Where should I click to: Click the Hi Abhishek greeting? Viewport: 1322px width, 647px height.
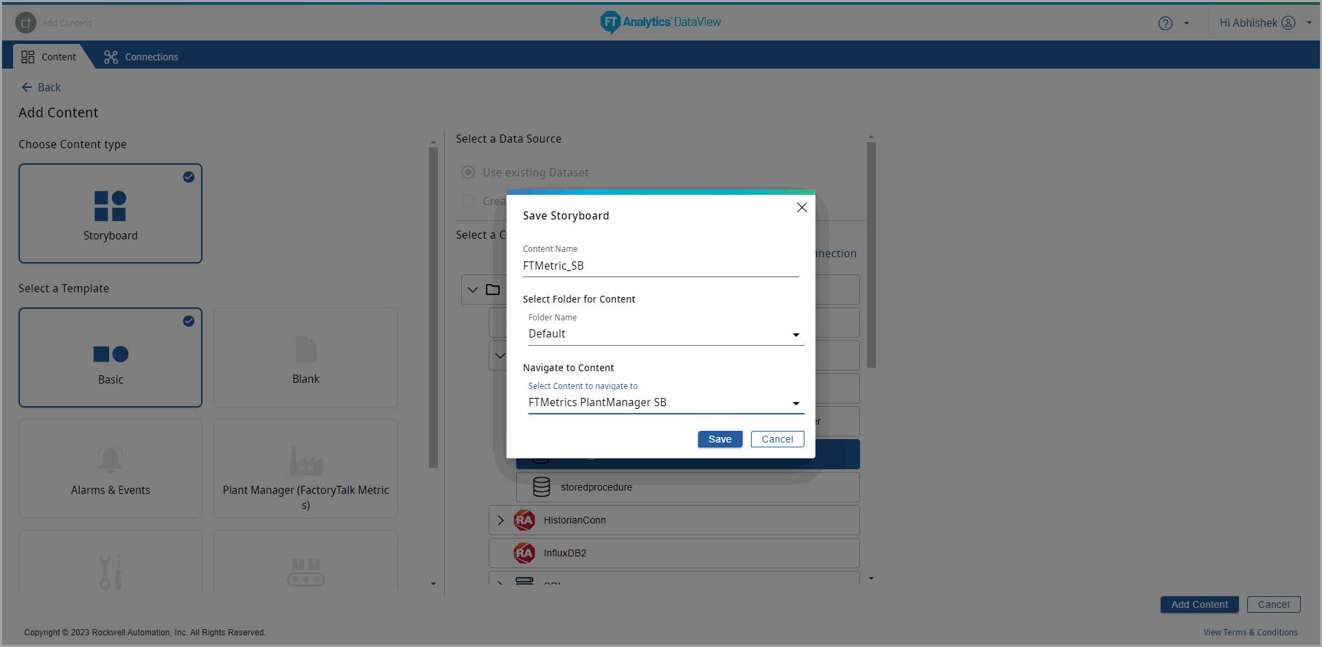[x=1248, y=23]
